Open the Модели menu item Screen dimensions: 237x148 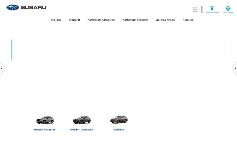[x=74, y=20]
